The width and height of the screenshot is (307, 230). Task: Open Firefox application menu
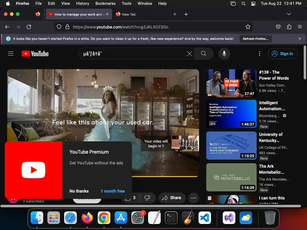point(300,27)
